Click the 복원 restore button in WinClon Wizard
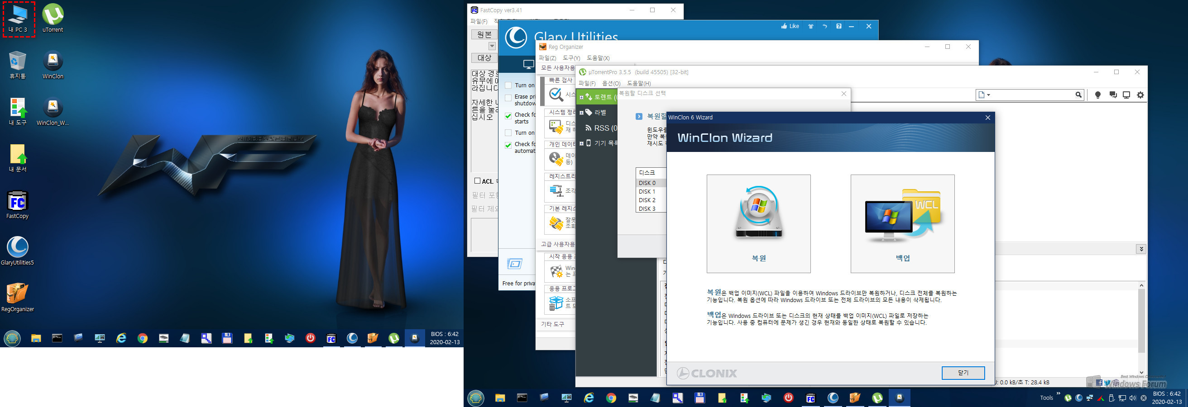The height and width of the screenshot is (407, 1188). tap(759, 224)
